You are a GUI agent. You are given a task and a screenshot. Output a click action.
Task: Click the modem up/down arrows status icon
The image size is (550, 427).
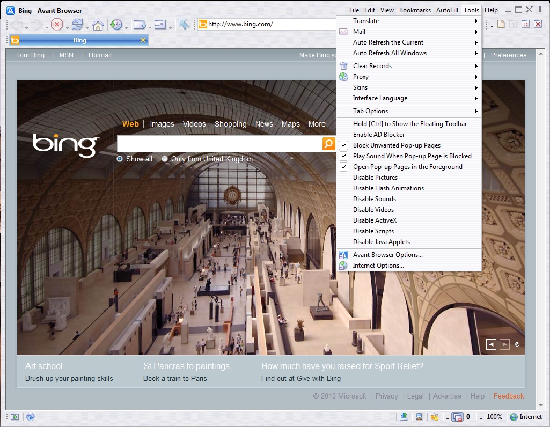tap(404, 416)
